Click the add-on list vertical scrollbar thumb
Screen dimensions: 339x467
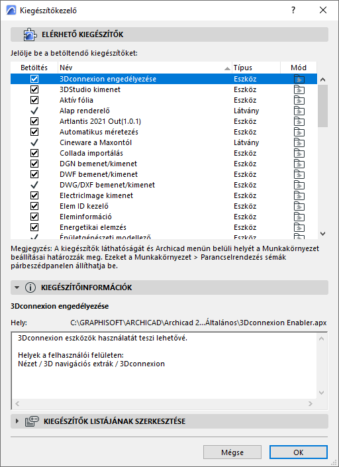322,106
